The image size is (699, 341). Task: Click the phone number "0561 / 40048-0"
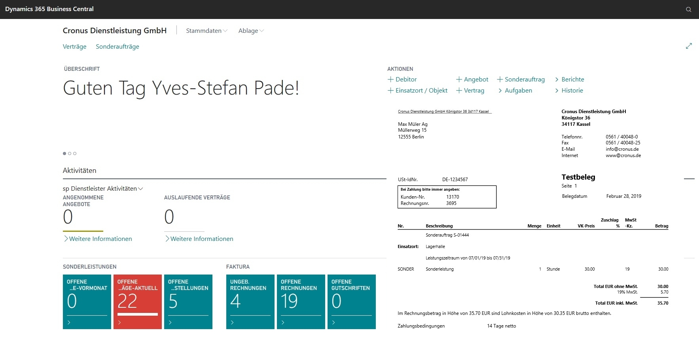click(622, 137)
